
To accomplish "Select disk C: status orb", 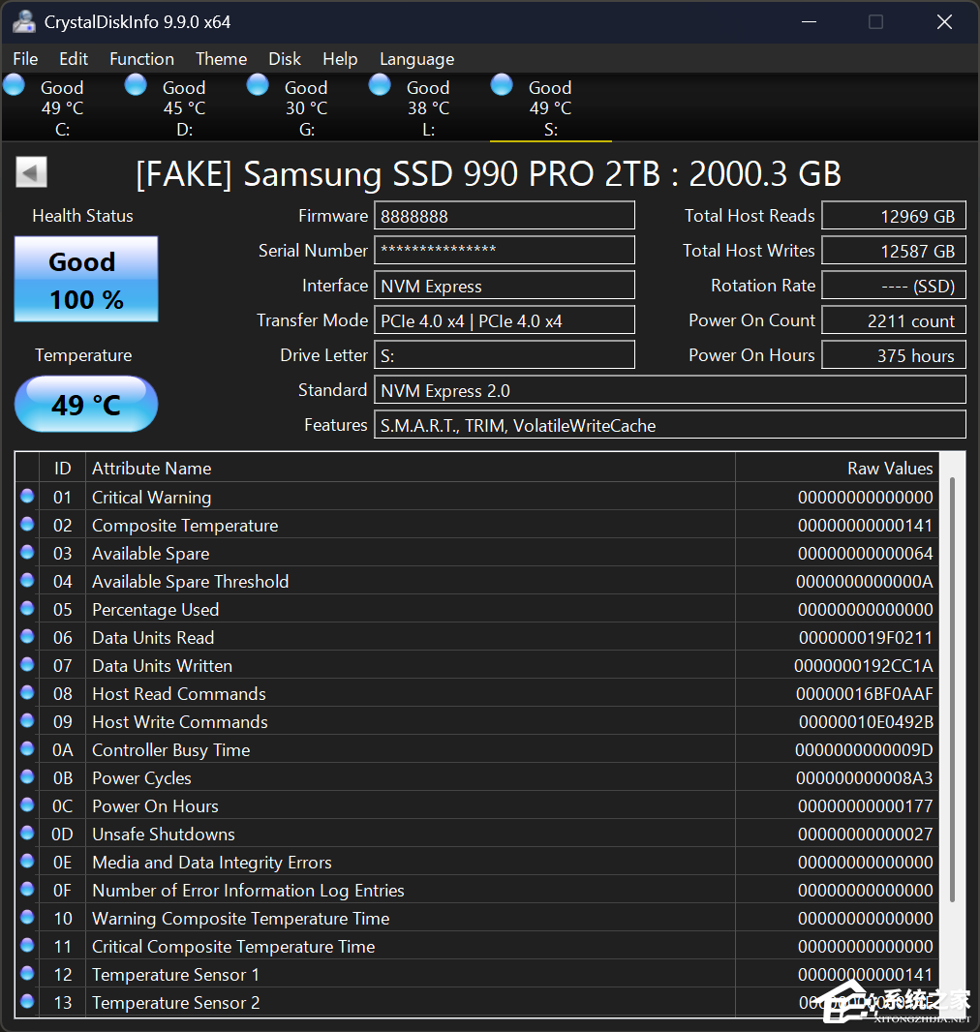I will tap(15, 85).
